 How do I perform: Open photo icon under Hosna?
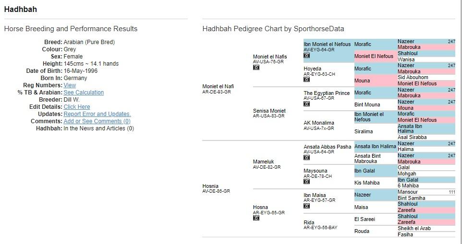coord(256,218)
